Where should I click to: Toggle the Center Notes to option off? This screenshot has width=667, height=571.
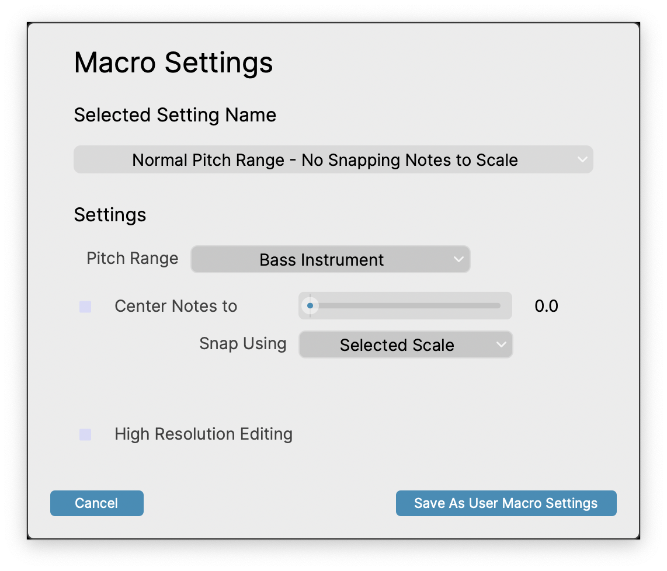point(85,306)
